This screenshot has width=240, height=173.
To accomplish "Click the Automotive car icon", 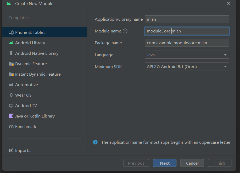I will 11,85.
